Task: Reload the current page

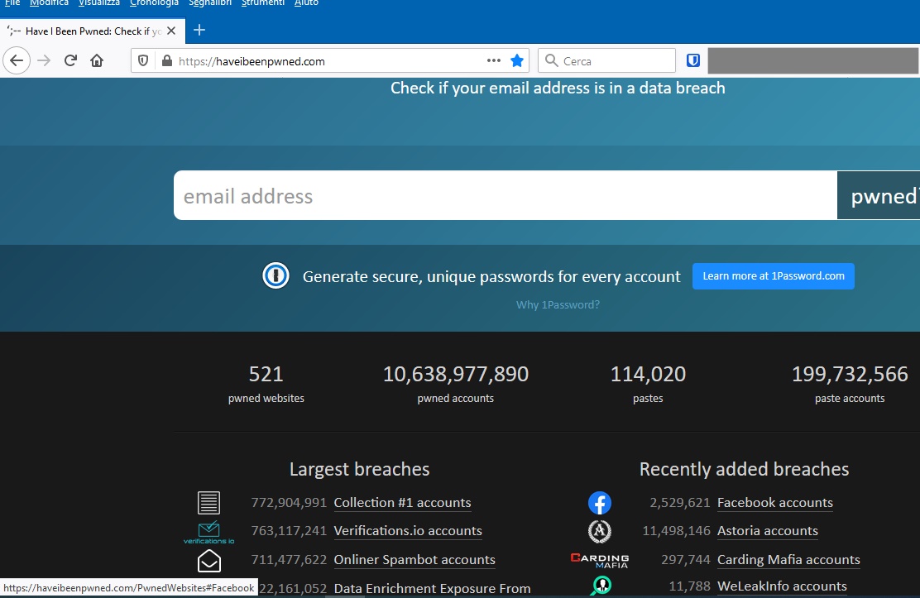Action: (70, 60)
